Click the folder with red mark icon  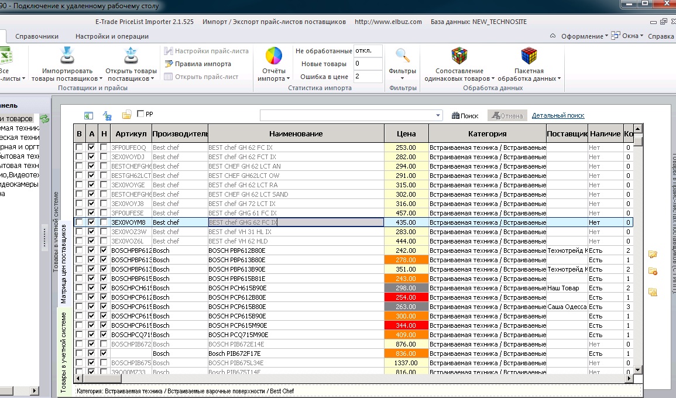coord(653,271)
